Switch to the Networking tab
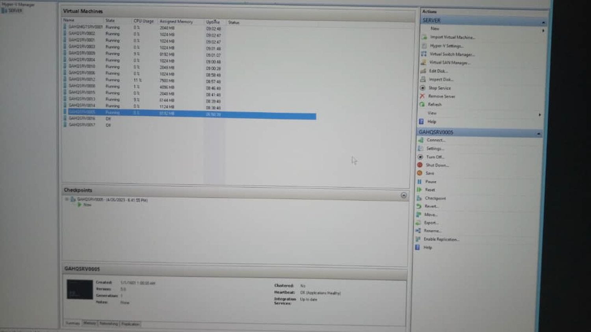 click(x=109, y=324)
